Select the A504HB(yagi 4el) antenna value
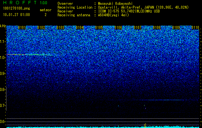The width and height of the screenshot is (202, 128). (113, 15)
